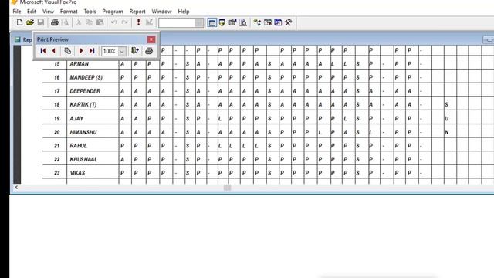Open the View menu
This screenshot has height=278, width=494.
pyautogui.click(x=48, y=12)
